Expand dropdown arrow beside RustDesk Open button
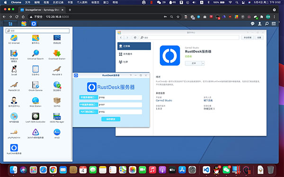Screen dimensions: 284x177 [203, 63]
